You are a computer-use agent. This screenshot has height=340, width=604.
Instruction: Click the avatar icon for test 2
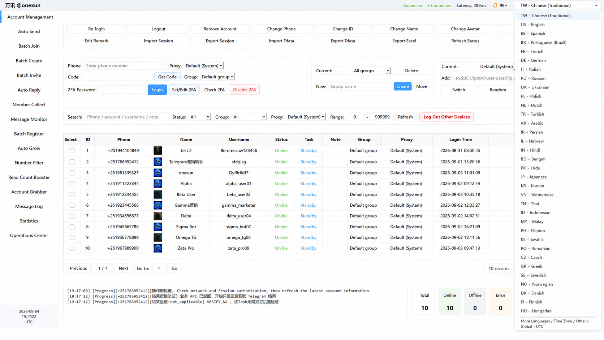158,151
